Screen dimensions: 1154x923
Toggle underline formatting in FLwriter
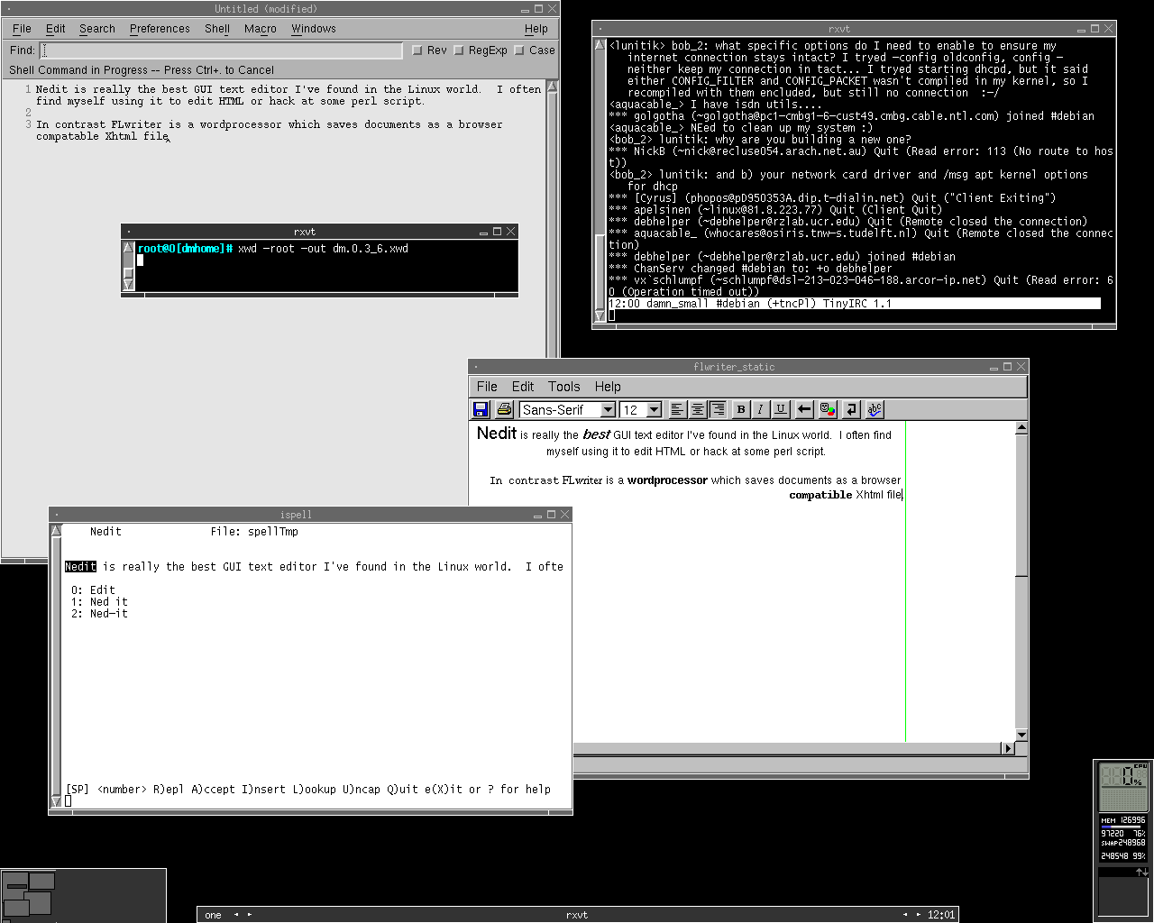coord(781,409)
